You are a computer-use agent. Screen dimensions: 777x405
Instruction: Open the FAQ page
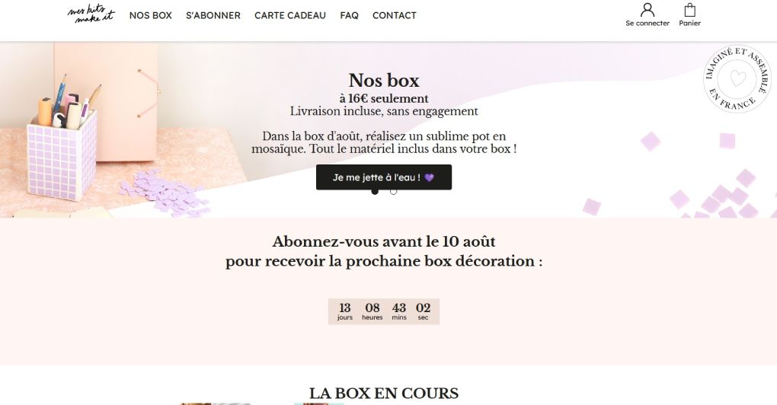349,15
